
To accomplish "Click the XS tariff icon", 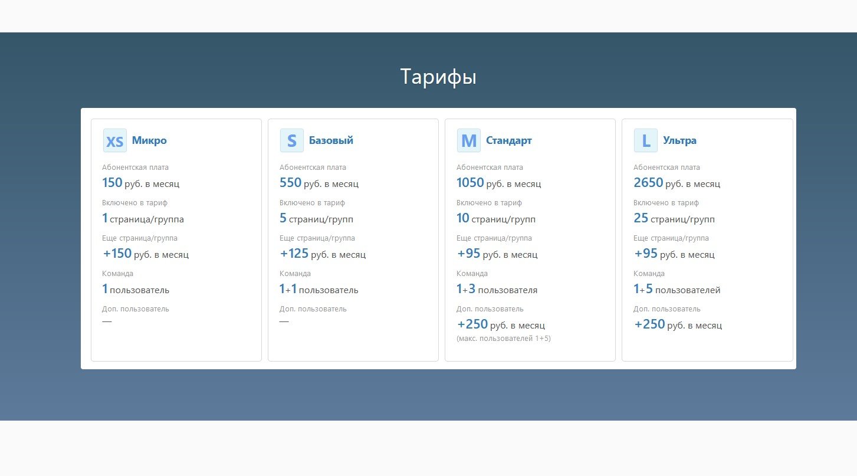I will (x=115, y=141).
